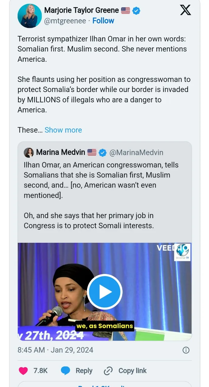
Task: Play the embedded Ilhan Omar video
Action: point(104,292)
